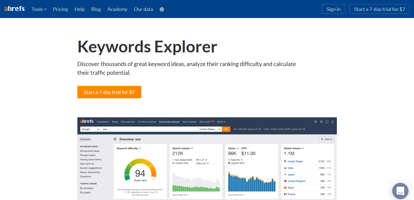
Task: Click the info icon next to CPS 0.45
Action: [208, 163]
